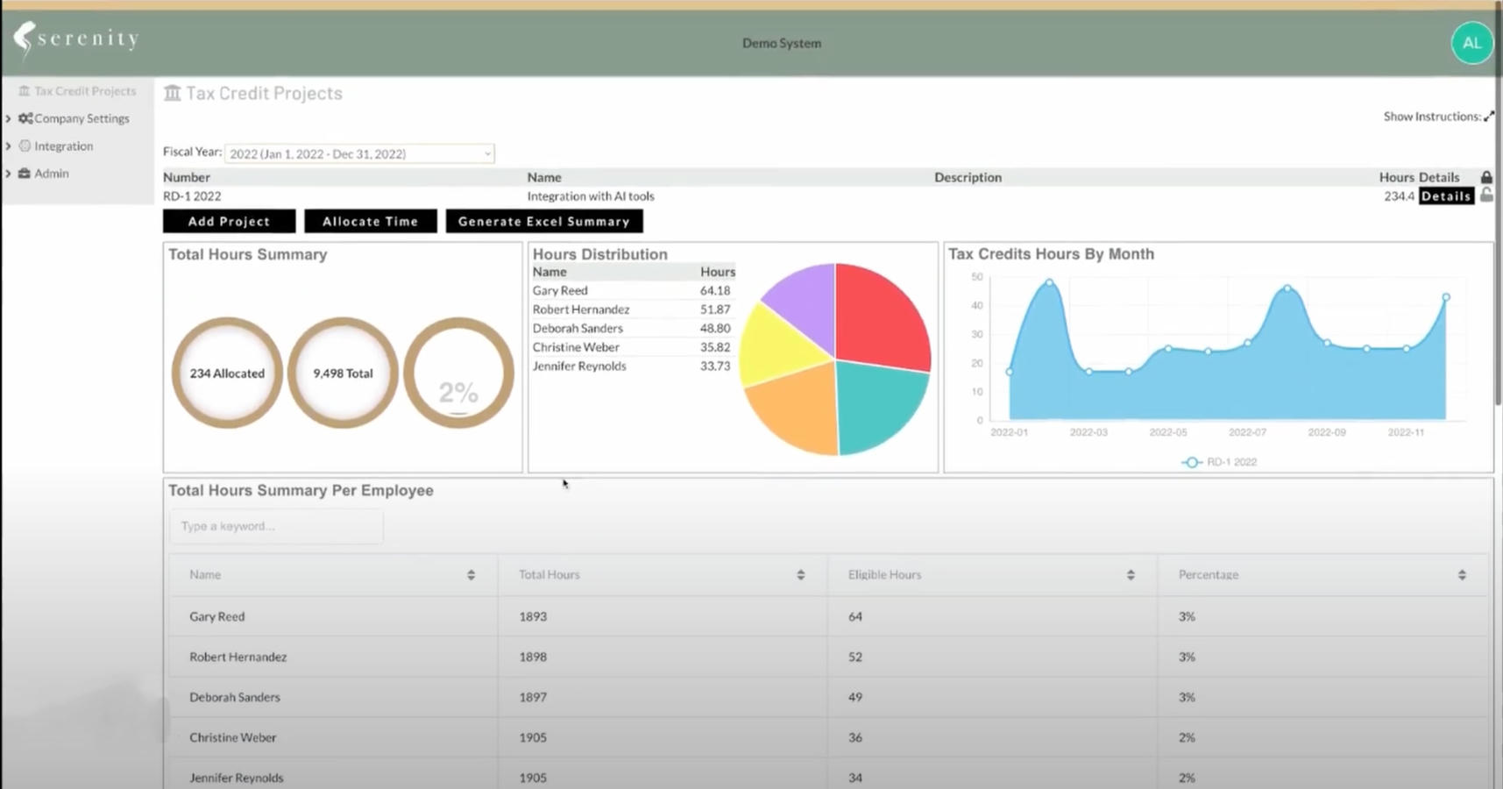
Task: Click the Tax Credit Projects bank icon in sidebar
Action: [25, 91]
